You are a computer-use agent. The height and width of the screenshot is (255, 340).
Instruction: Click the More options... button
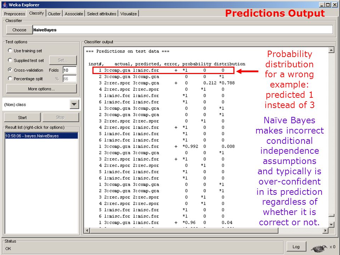point(41,89)
